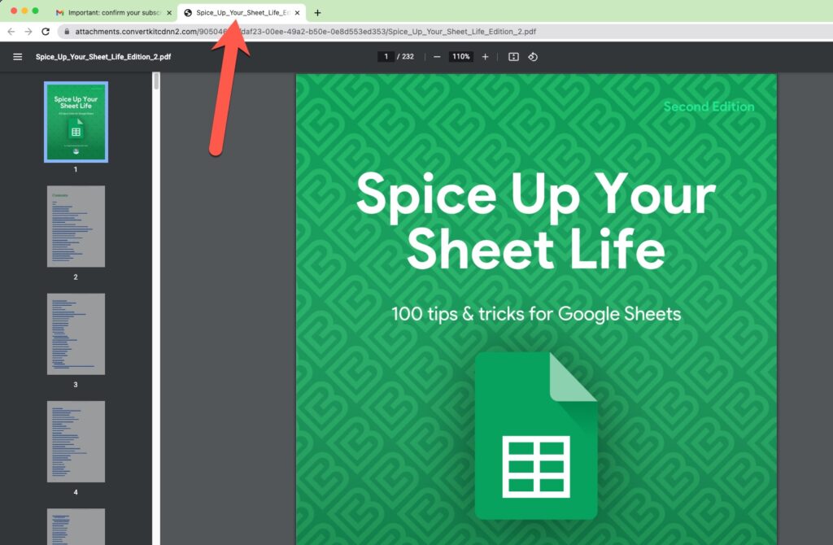
Task: Click the site lock icon in address bar
Action: [67, 32]
